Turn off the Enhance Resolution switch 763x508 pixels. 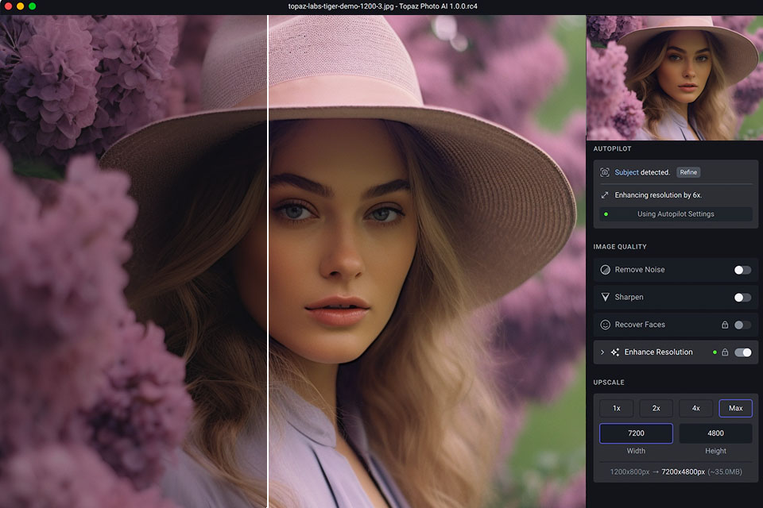pos(742,352)
